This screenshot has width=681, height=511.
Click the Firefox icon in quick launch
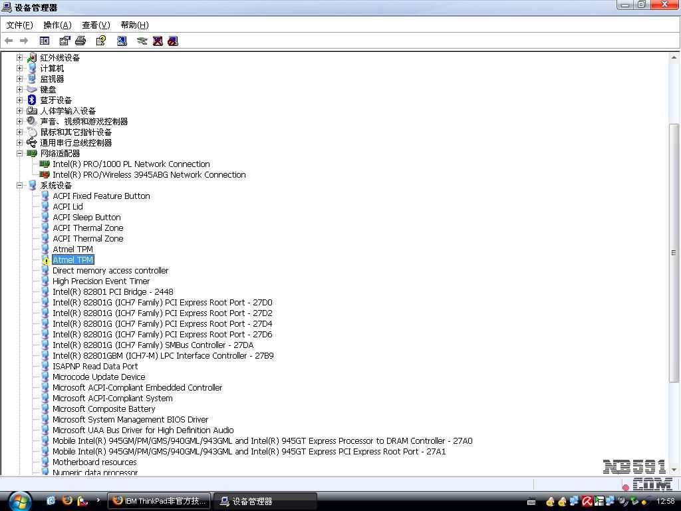click(x=67, y=500)
